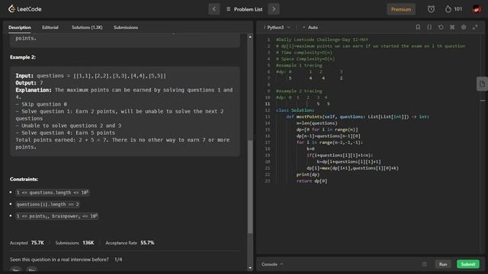
Task: Toggle the Auto setting in editor toolbar
Action: coord(310,27)
